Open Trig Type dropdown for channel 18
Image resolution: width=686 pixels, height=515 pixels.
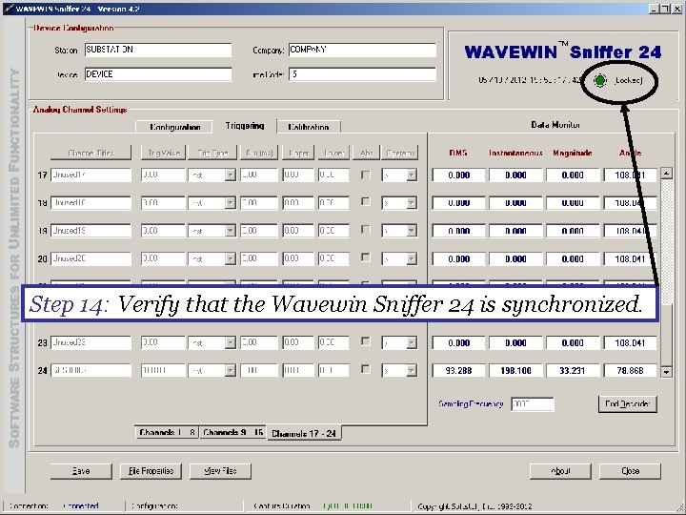231,203
